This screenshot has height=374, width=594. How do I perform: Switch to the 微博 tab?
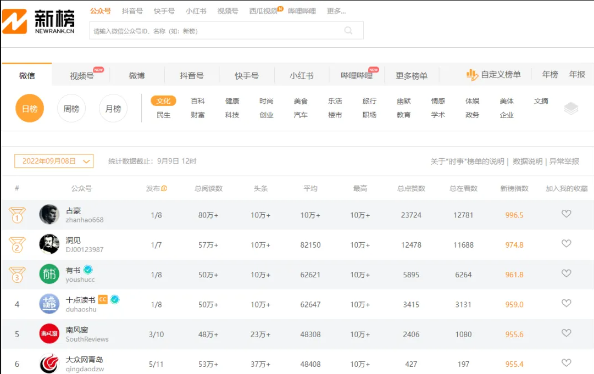pyautogui.click(x=137, y=75)
